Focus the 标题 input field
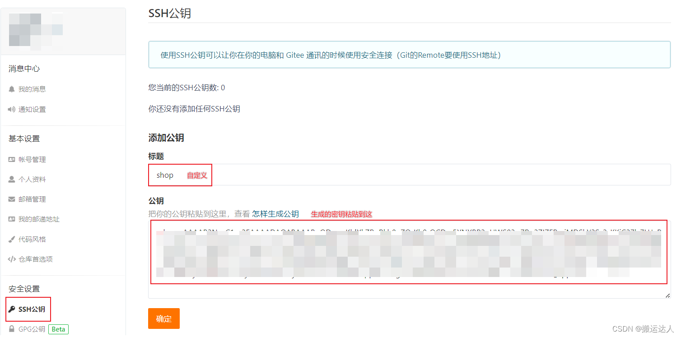The image size is (681, 337). (410, 175)
